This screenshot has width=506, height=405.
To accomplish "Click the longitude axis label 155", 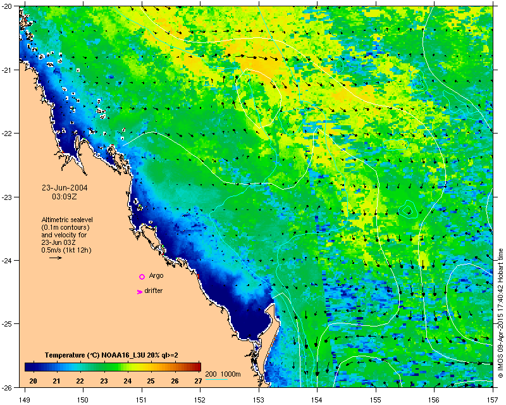I will (376, 400).
